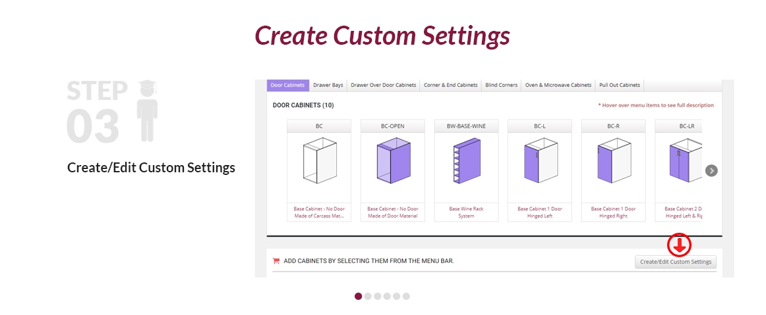The width and height of the screenshot is (766, 315).
Task: Switch to the Drawer Bays tab
Action: (x=328, y=85)
